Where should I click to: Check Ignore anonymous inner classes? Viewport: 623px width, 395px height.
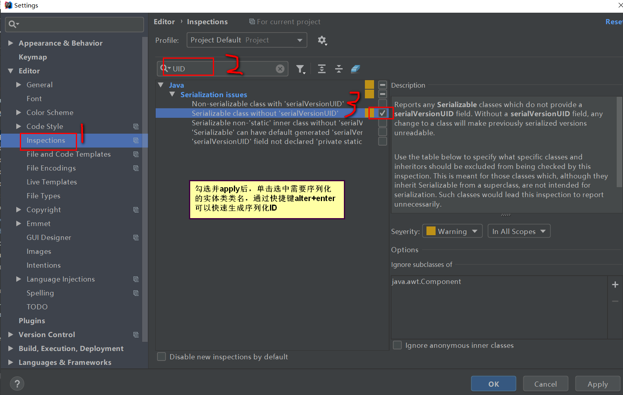pos(397,345)
